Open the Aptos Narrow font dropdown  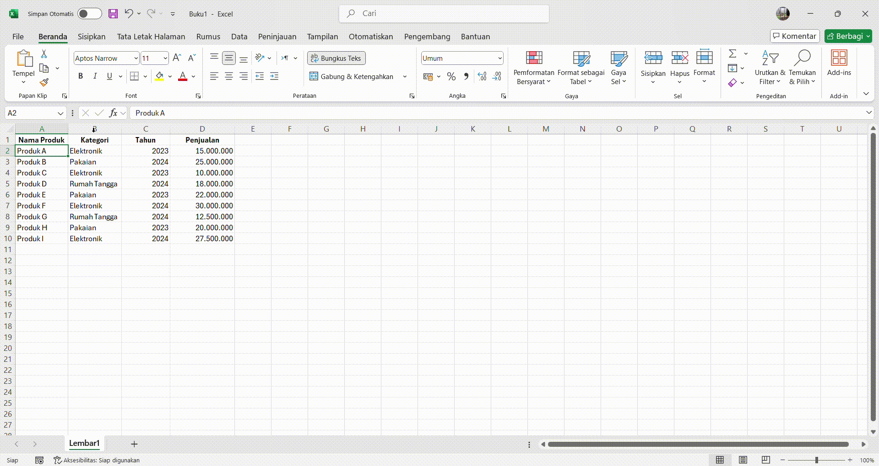click(136, 58)
